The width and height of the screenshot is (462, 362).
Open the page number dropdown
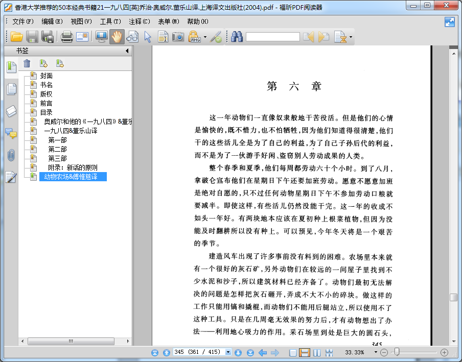coord(228,352)
